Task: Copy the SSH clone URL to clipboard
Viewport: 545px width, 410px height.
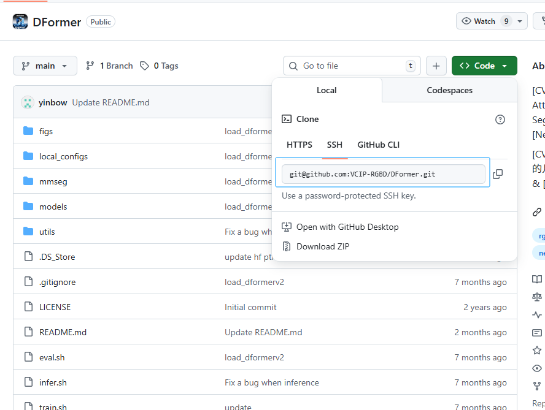Action: (498, 174)
